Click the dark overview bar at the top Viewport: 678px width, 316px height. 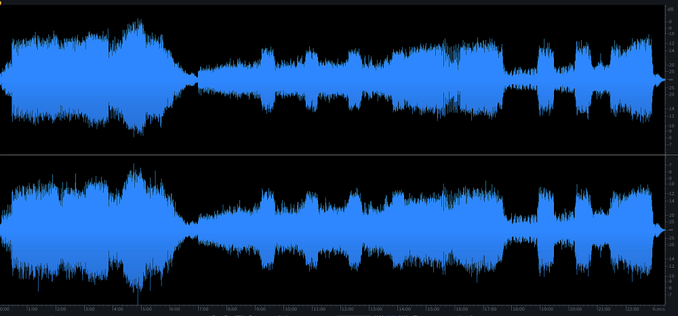coord(339,3)
